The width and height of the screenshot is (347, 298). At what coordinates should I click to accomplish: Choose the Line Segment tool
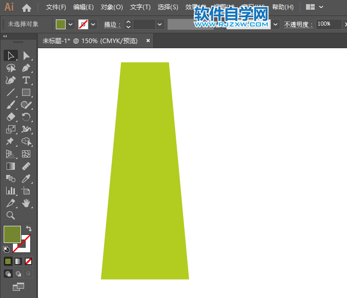[10, 93]
